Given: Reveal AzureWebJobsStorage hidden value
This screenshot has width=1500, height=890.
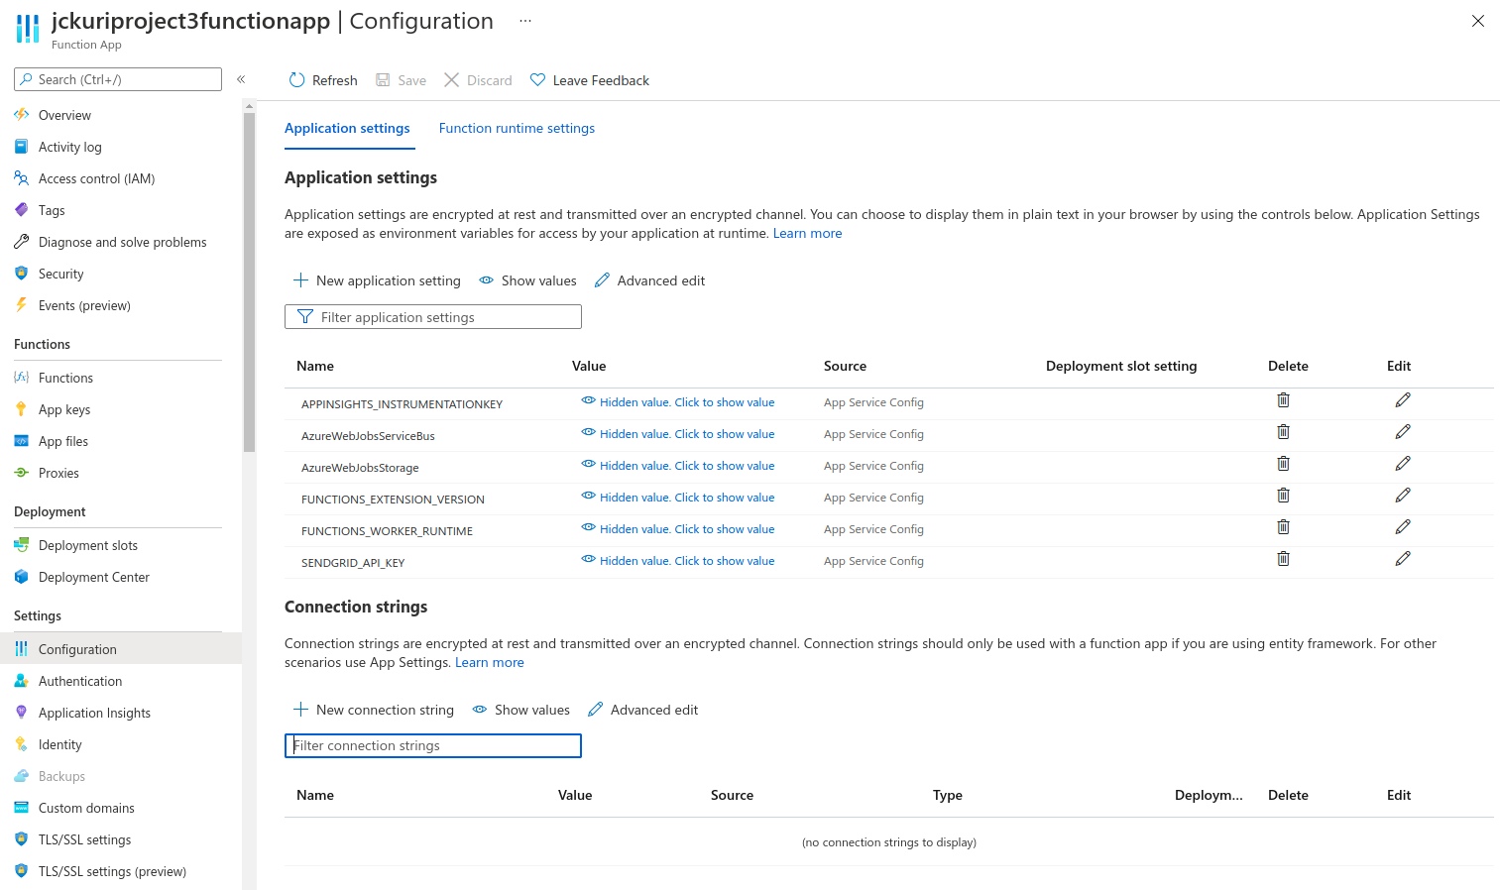Looking at the screenshot, I should coord(678,466).
